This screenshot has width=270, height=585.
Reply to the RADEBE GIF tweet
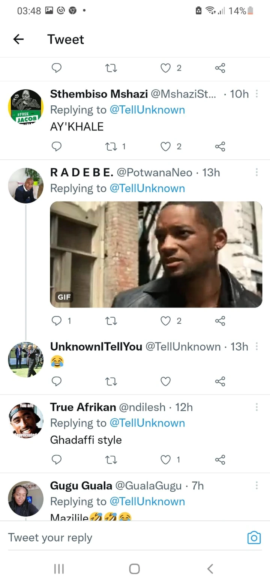point(56,321)
